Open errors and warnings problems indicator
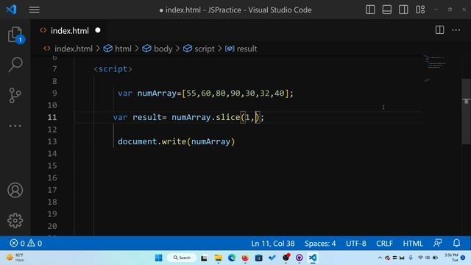 click(x=26, y=243)
